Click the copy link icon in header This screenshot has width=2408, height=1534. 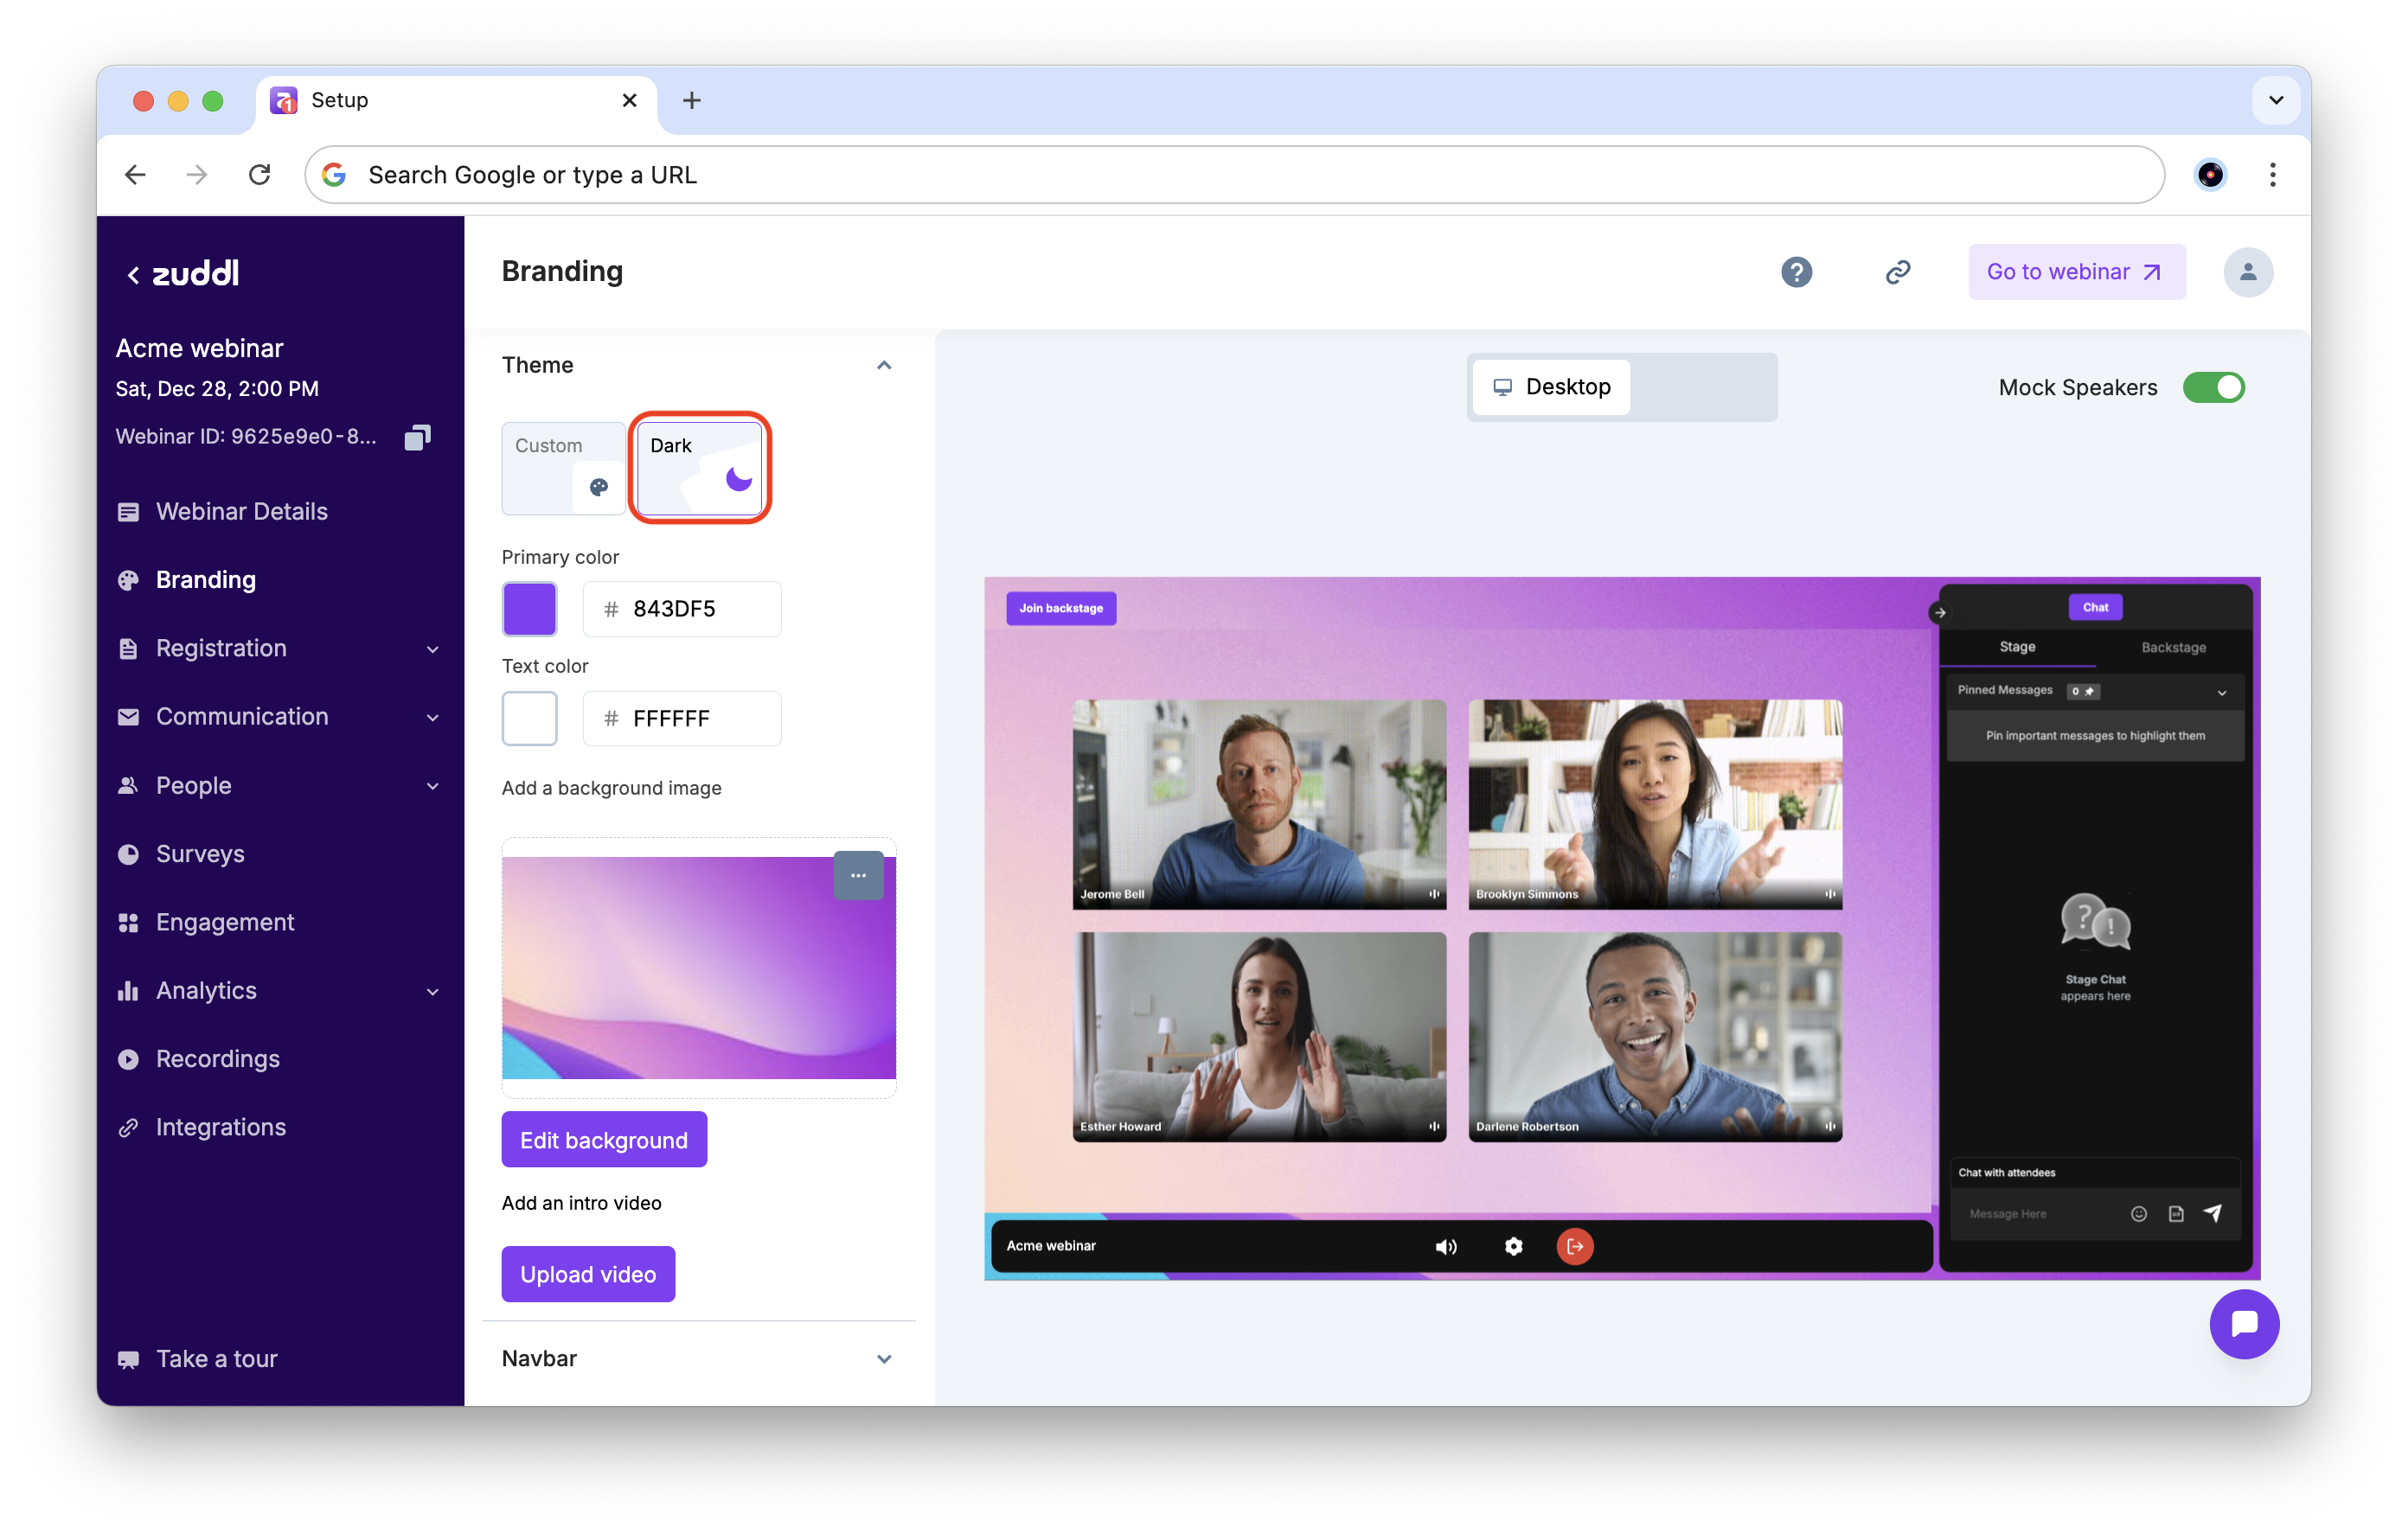click(x=1897, y=272)
